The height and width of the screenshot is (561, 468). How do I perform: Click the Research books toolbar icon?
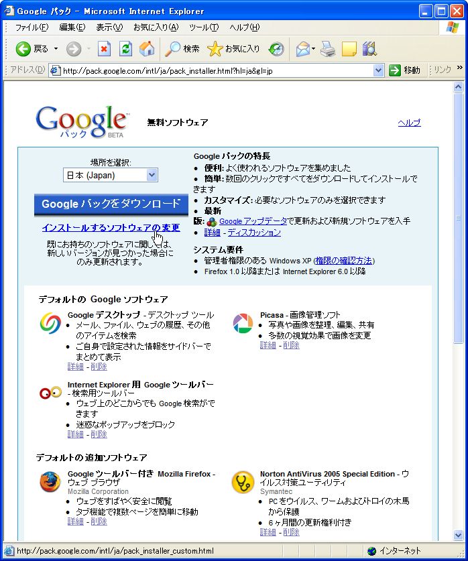(369, 49)
